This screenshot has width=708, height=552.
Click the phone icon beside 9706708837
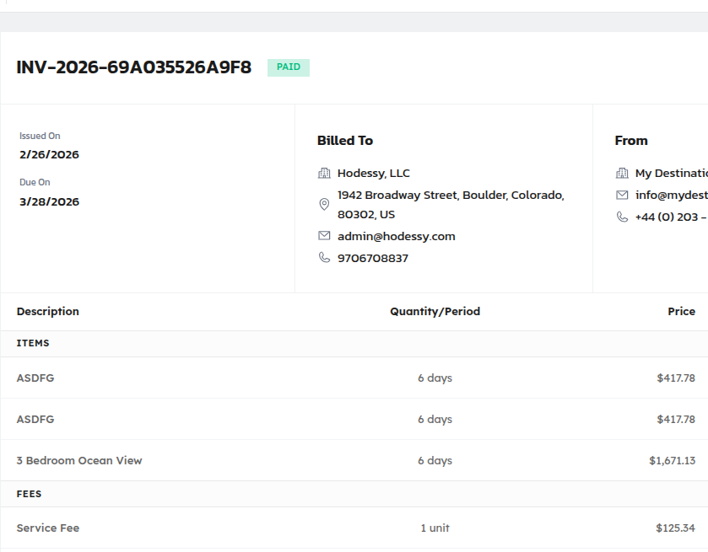click(324, 258)
